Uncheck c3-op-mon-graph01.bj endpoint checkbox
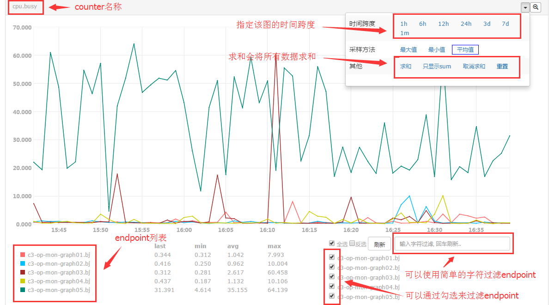549x305 pixels. tap(331, 257)
